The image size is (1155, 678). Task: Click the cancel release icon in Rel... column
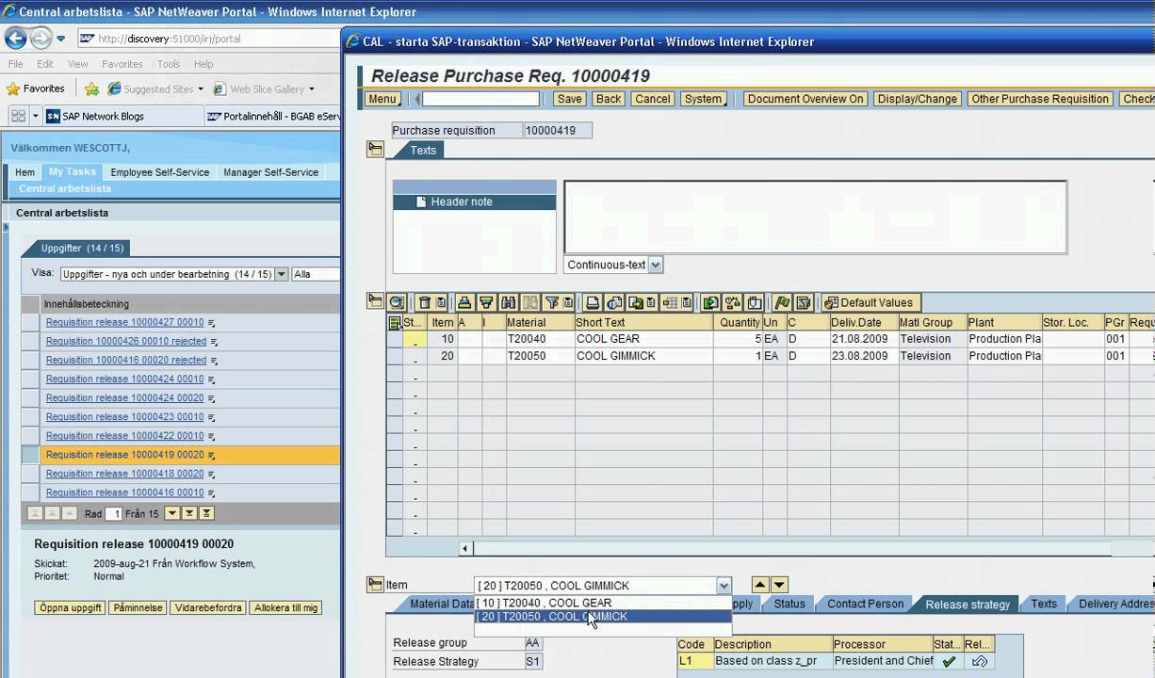(979, 661)
